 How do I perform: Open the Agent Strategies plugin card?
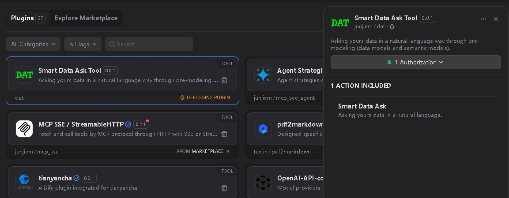285,75
